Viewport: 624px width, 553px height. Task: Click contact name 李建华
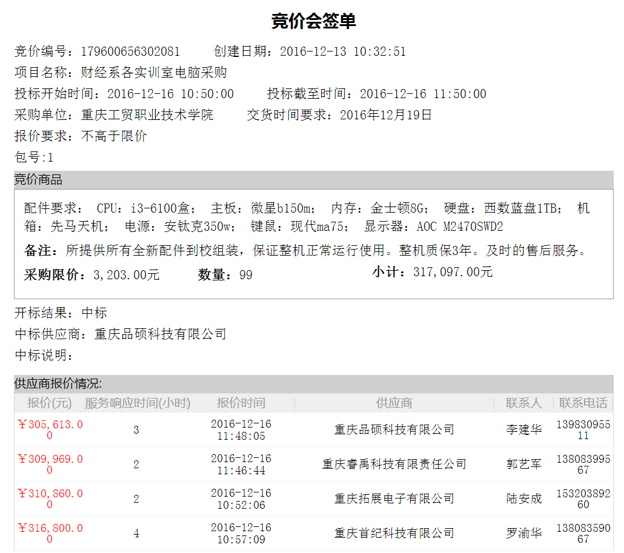point(523,429)
